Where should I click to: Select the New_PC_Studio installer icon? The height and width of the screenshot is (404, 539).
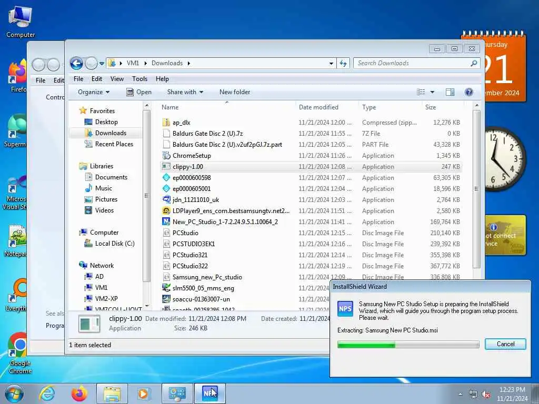click(166, 221)
